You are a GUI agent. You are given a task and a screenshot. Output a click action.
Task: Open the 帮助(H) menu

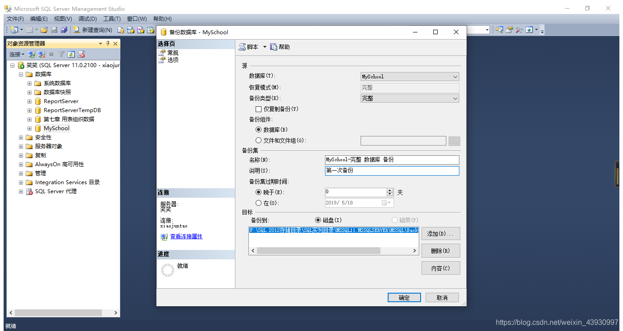tap(162, 19)
